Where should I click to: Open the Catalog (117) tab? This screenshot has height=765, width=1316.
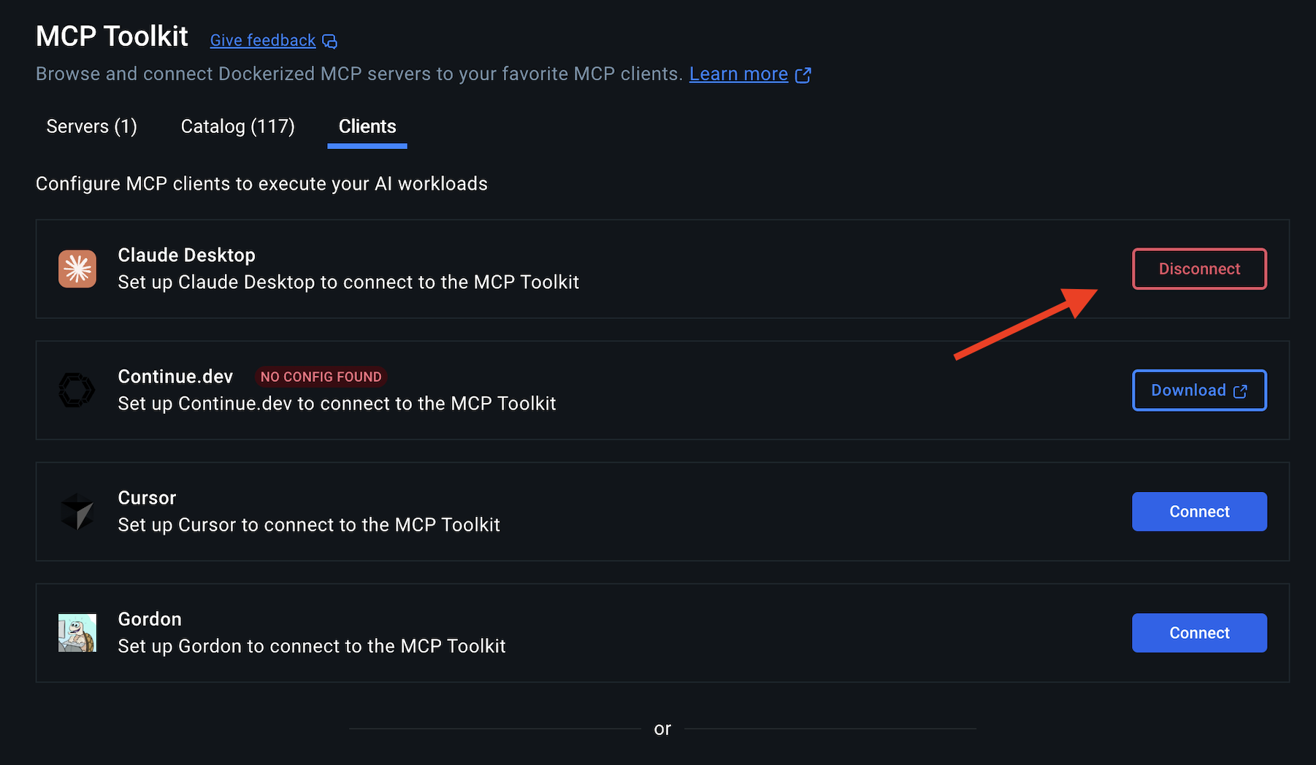pyautogui.click(x=237, y=126)
